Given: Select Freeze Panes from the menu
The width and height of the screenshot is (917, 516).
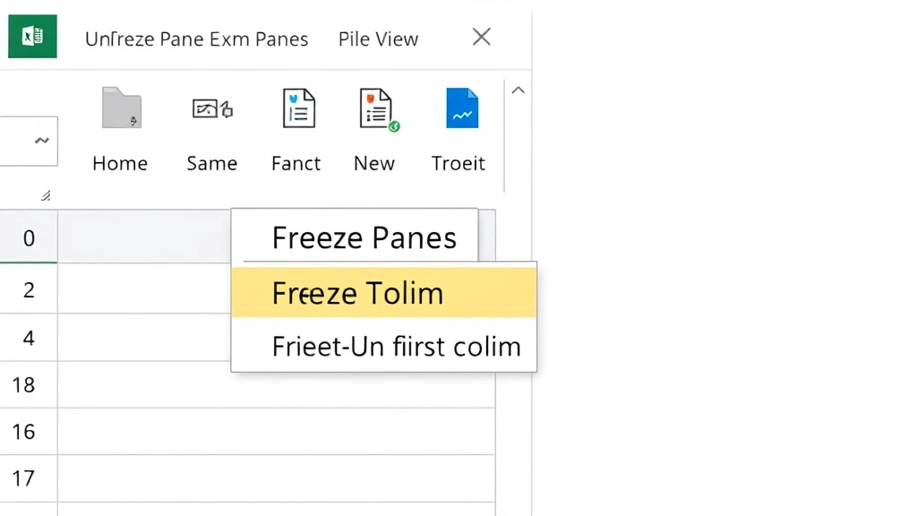Looking at the screenshot, I should click(364, 237).
